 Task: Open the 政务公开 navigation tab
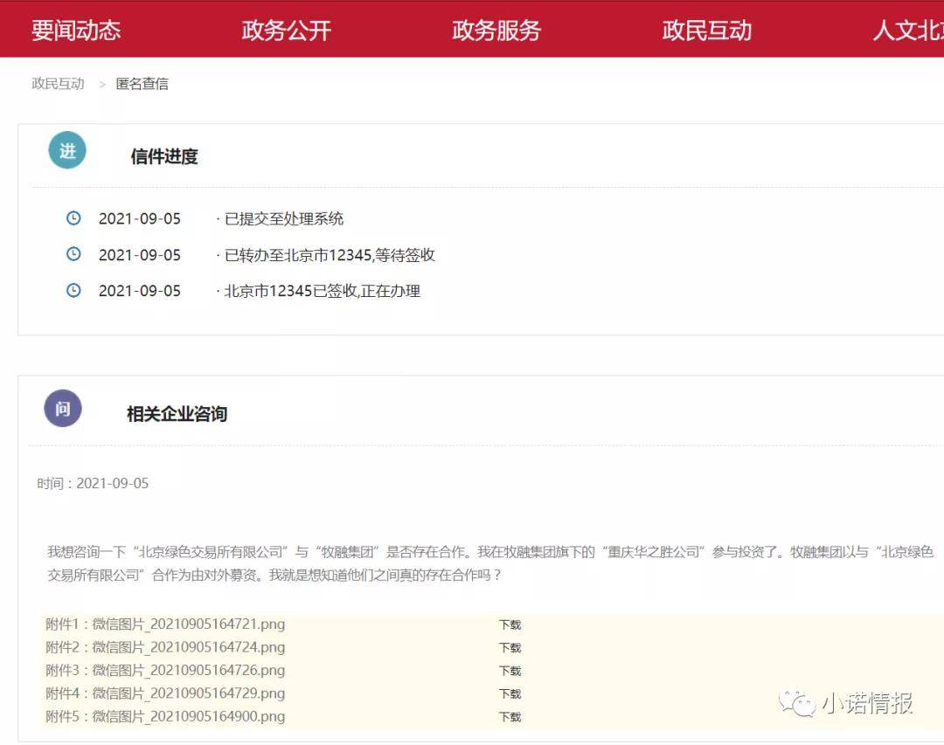point(287,30)
